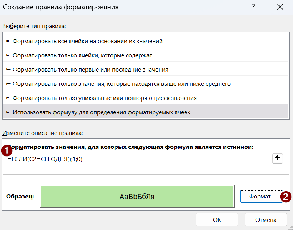Select 'Форматировать все ячейки на основании их значений'
Viewport: 293px width, 230px height.
tap(146, 41)
